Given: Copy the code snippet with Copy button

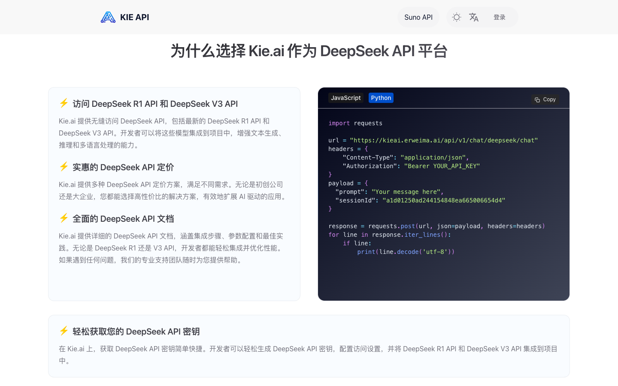Looking at the screenshot, I should click(x=545, y=100).
